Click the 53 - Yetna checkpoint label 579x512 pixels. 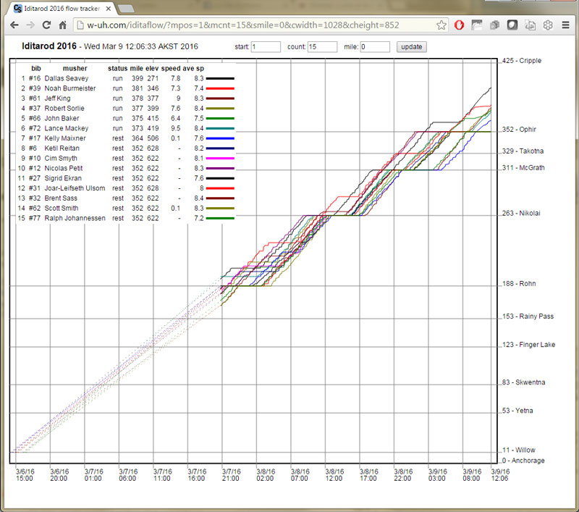[x=517, y=411]
